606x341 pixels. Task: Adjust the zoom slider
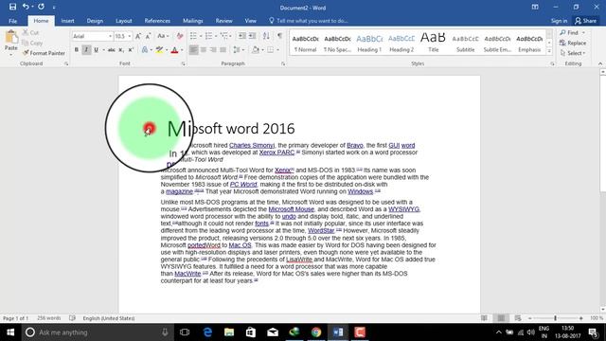point(555,318)
